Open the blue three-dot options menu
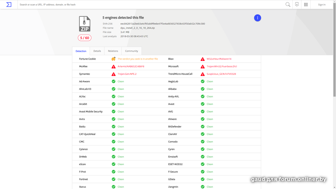The height and width of the screenshot is (189, 336). point(257,18)
